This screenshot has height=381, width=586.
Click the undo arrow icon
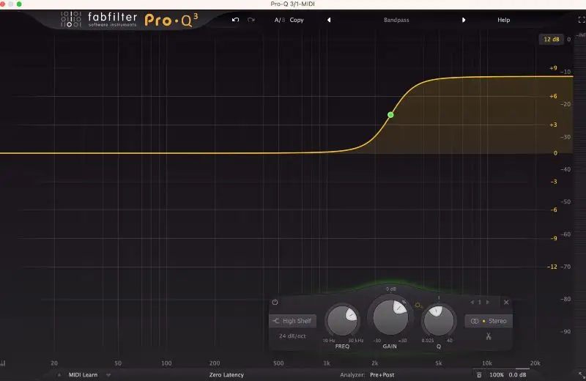pyautogui.click(x=235, y=20)
